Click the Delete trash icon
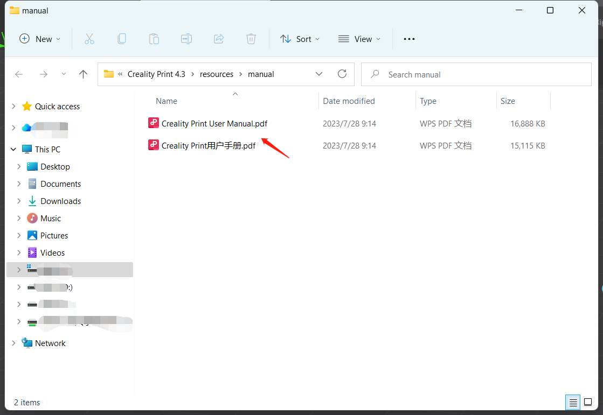 tap(251, 39)
